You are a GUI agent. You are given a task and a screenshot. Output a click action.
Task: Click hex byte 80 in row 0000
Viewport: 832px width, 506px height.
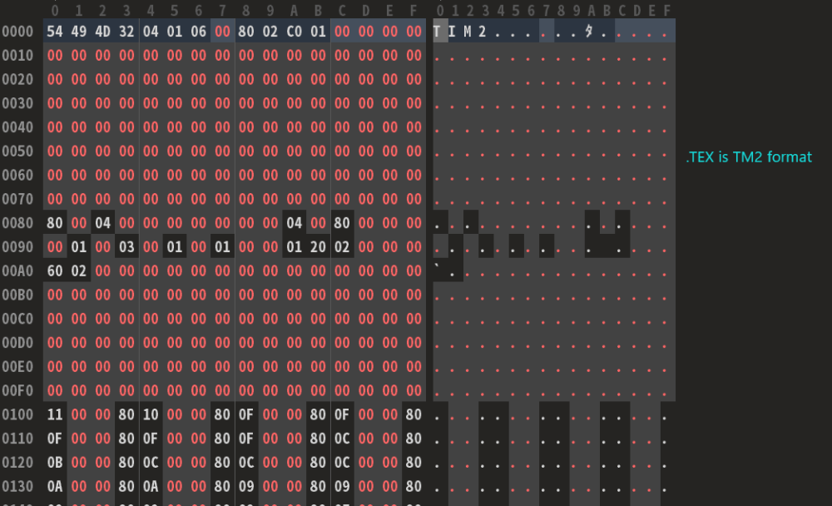point(246,32)
